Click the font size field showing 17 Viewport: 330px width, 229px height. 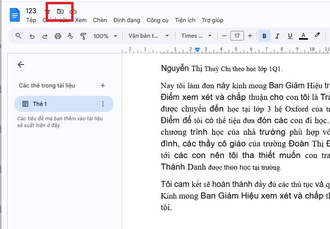pyautogui.click(x=237, y=36)
